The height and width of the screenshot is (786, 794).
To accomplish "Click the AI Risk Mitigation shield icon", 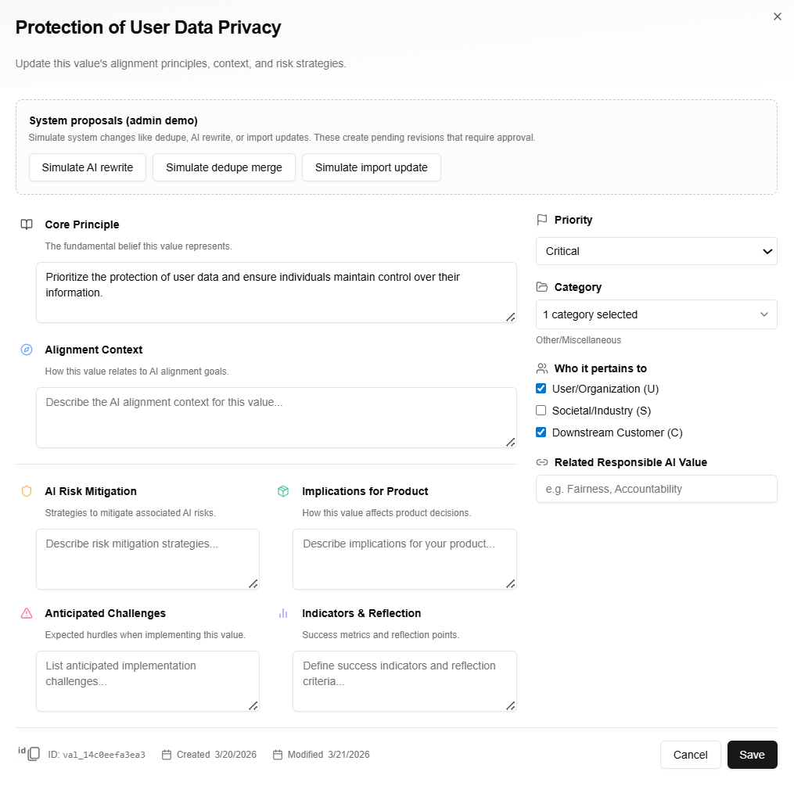I will point(27,491).
